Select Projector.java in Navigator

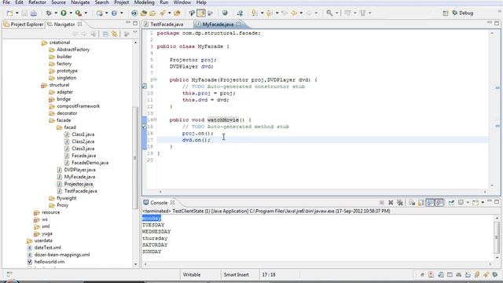[x=79, y=184]
